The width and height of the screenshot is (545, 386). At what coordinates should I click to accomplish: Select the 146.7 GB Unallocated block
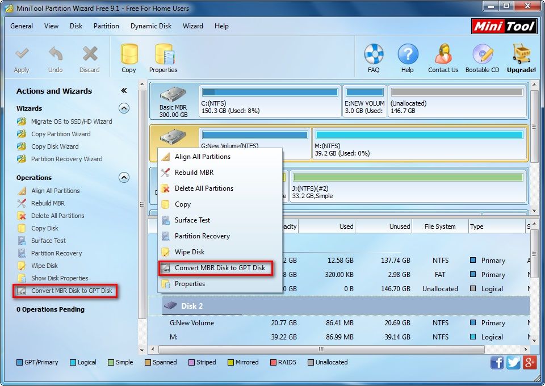tap(457, 101)
